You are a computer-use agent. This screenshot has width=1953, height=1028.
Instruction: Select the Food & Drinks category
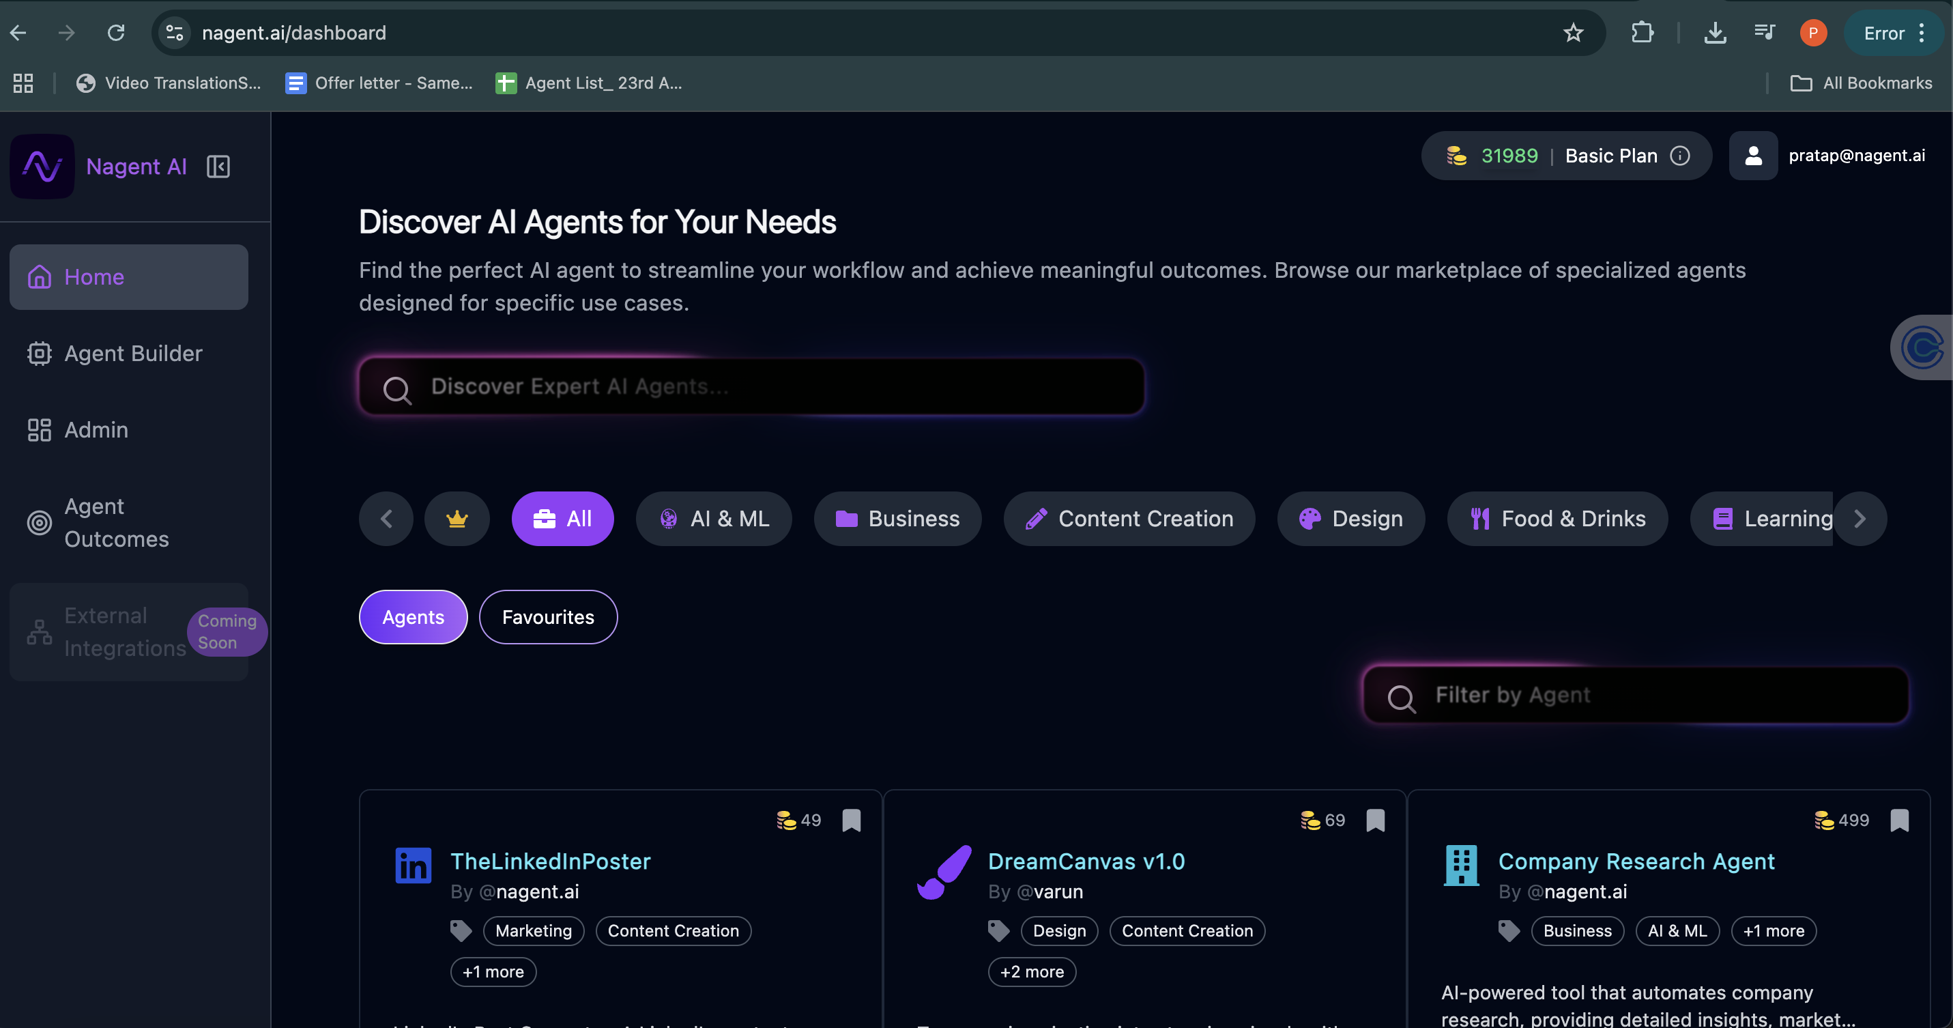(1557, 519)
